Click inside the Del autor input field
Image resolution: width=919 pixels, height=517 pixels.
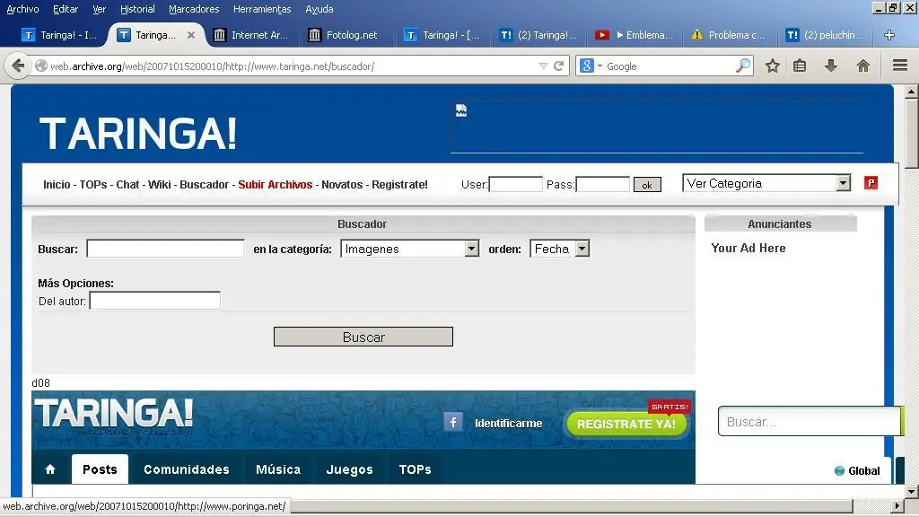[154, 301]
